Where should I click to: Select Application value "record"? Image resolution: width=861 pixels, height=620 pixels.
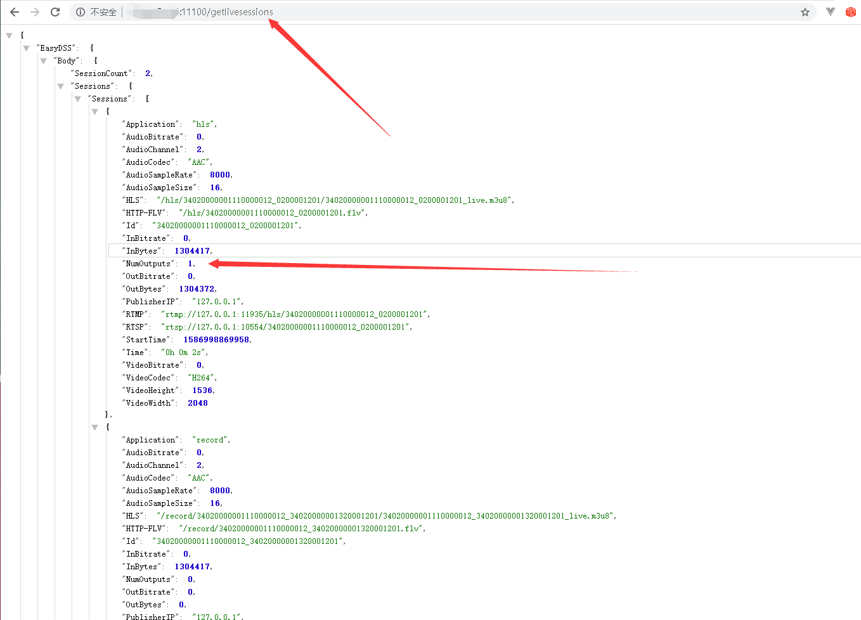tap(210, 440)
